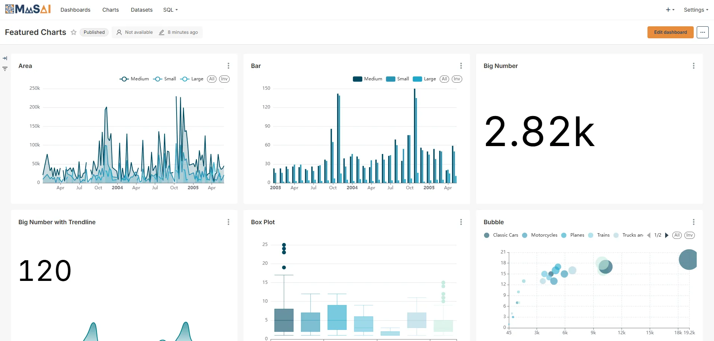Screen dimensions: 714x341
Task: Click the MMSAI logo
Action: 28,9
